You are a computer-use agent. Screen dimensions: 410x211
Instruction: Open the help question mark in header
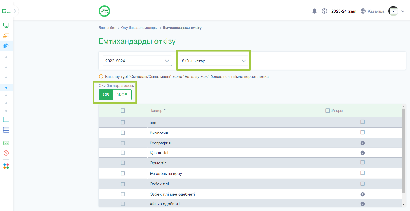point(324,11)
